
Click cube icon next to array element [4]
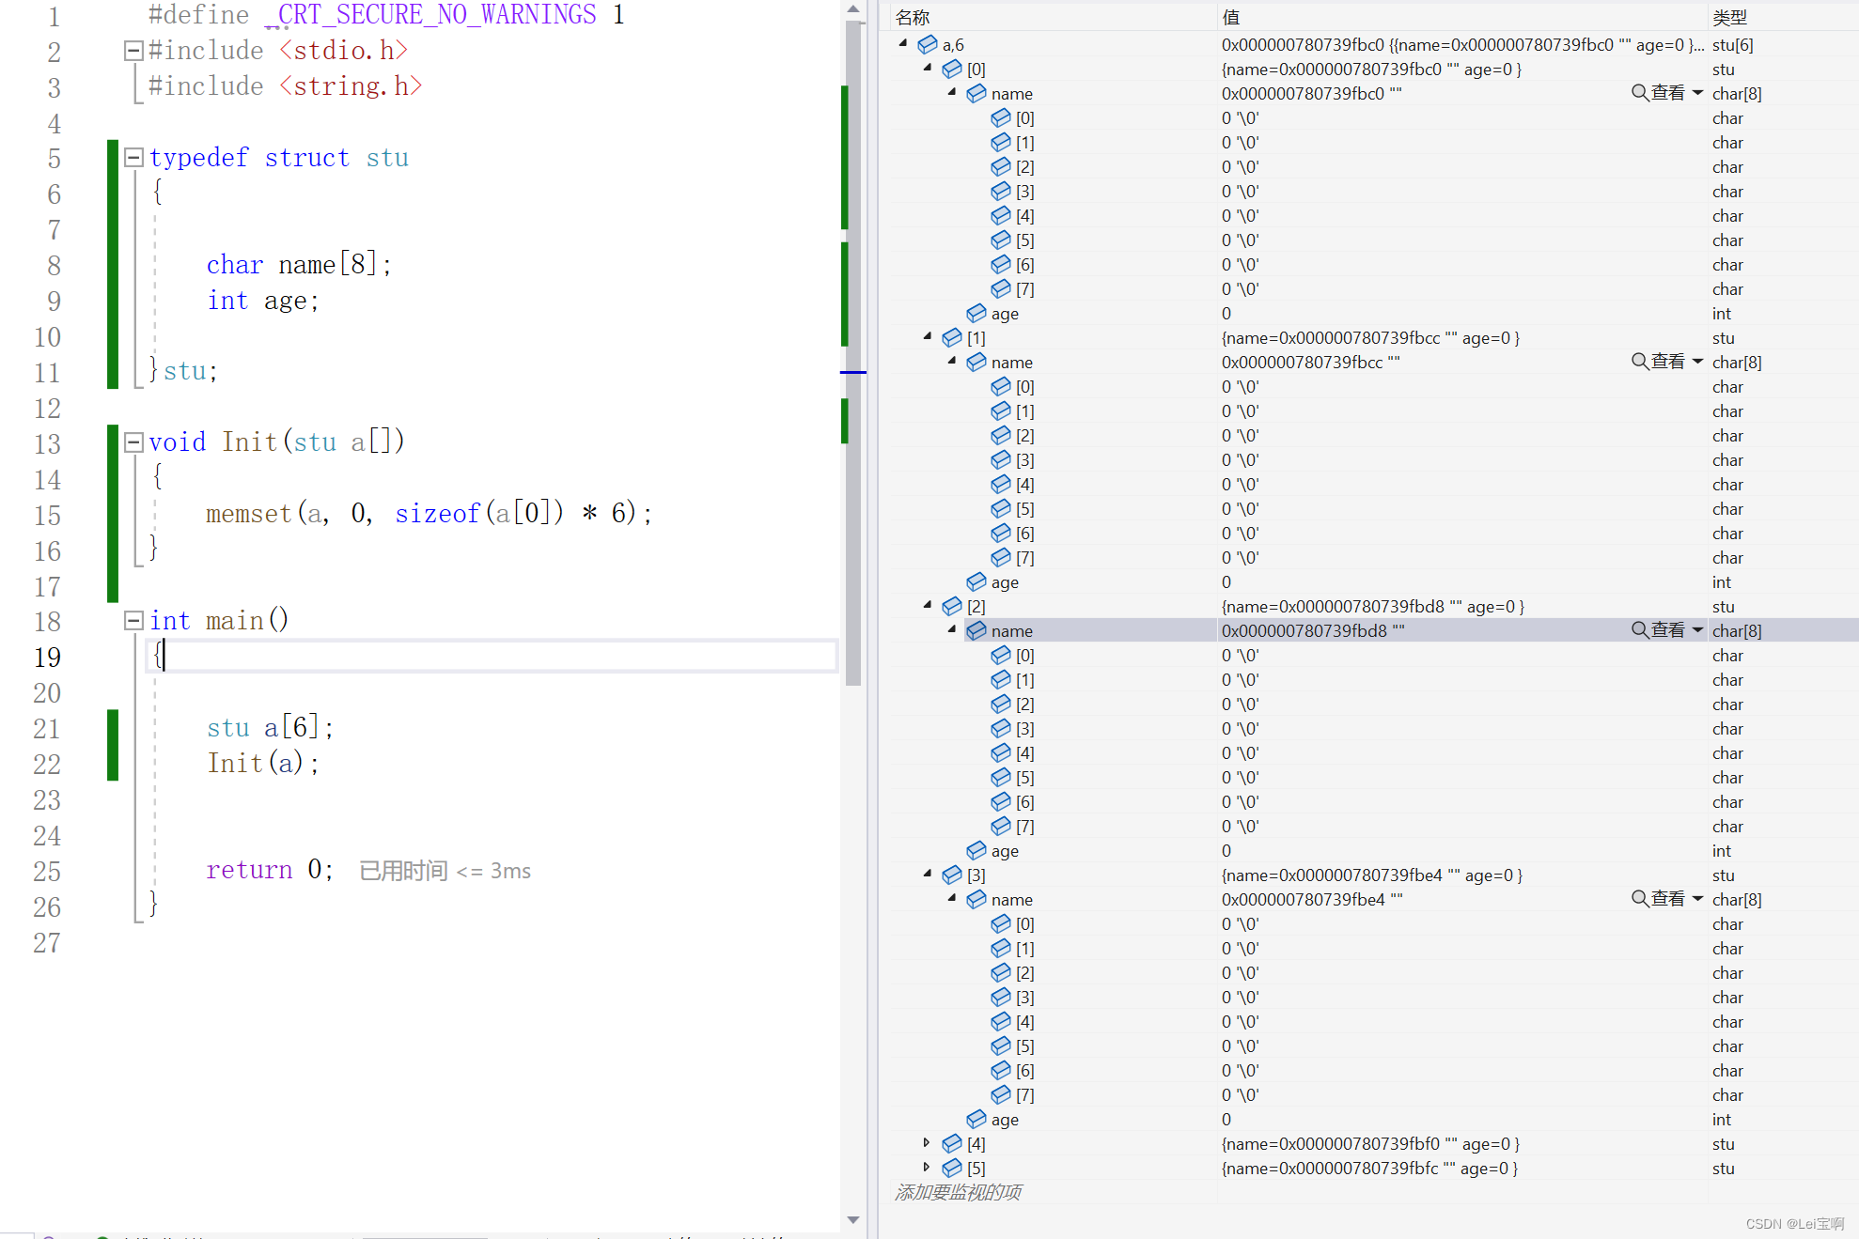(952, 1143)
